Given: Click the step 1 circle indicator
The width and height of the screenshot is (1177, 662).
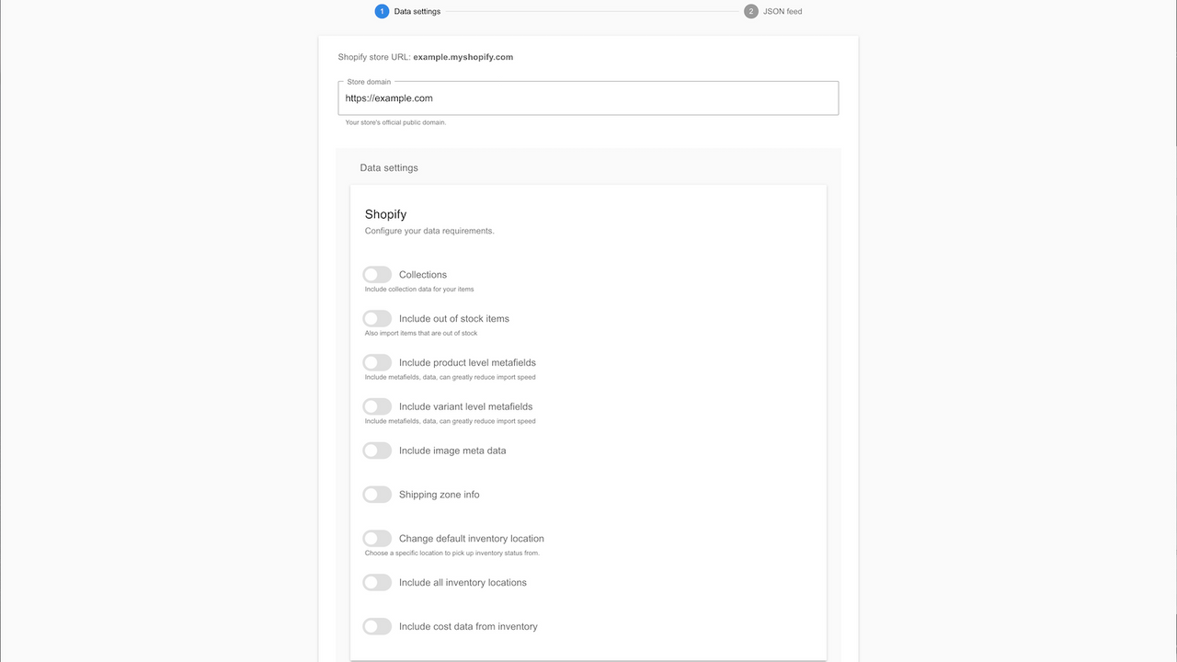Looking at the screenshot, I should 382,11.
